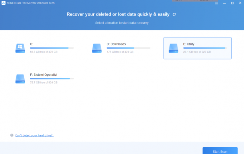Image resolution: width=244 pixels, height=154 pixels.
Task: Minimize the AOMEI Data Recovery window
Action: tap(224, 3)
